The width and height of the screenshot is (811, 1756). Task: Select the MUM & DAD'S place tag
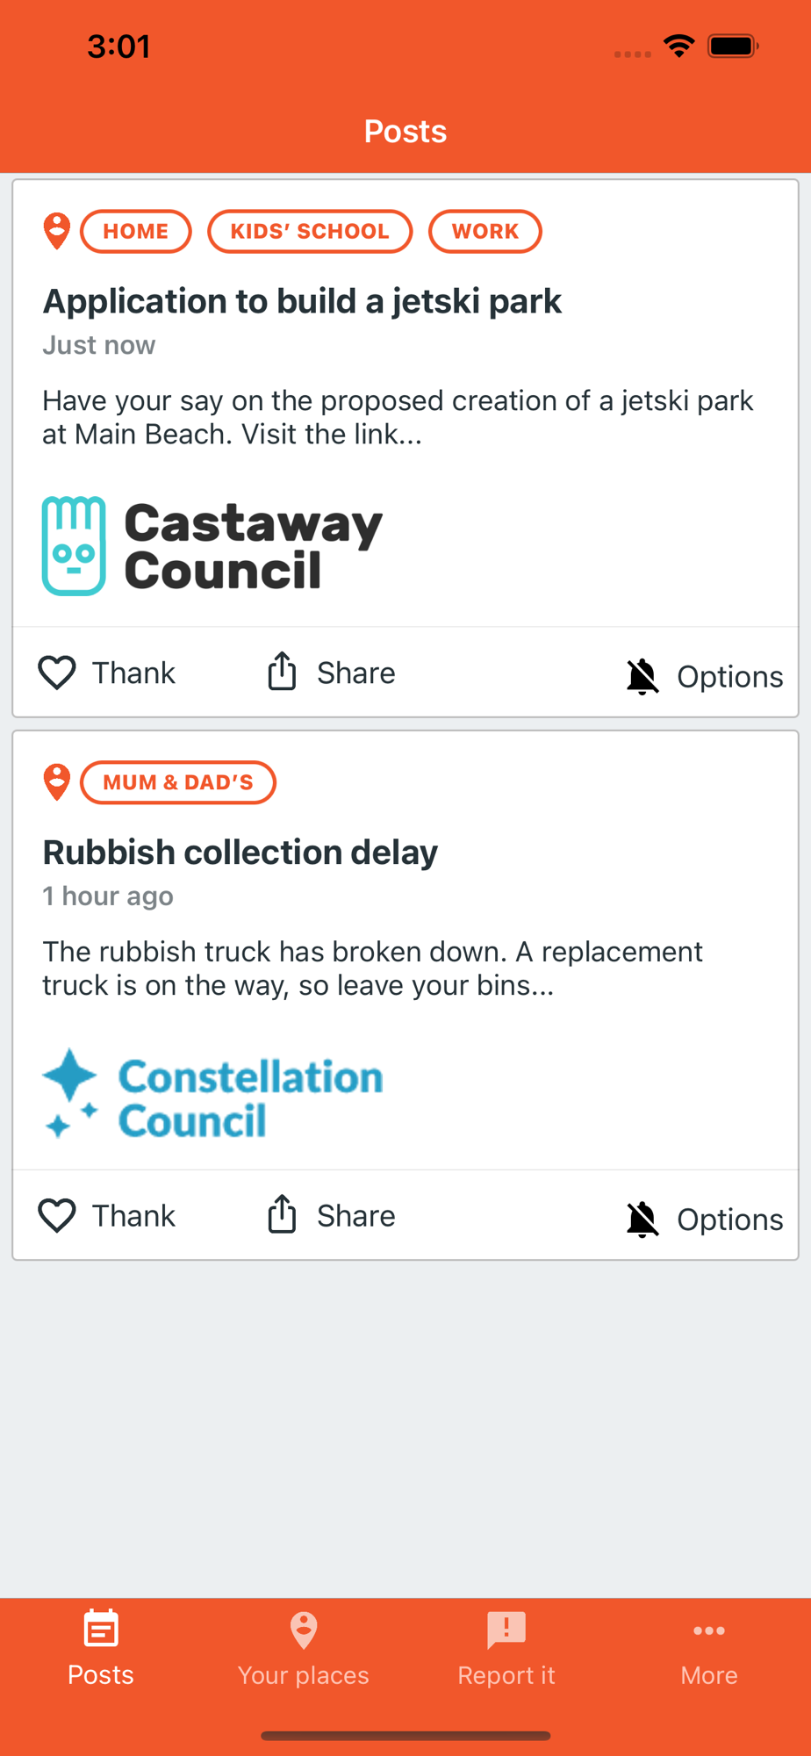(x=178, y=782)
